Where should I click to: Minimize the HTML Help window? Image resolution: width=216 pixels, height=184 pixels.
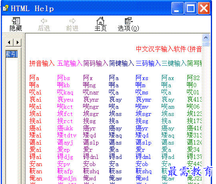[177, 8]
